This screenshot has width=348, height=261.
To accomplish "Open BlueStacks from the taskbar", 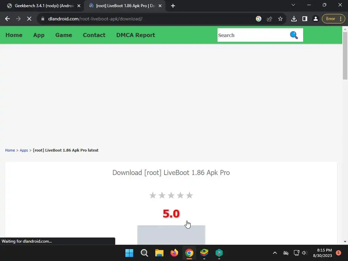I will 204,253.
